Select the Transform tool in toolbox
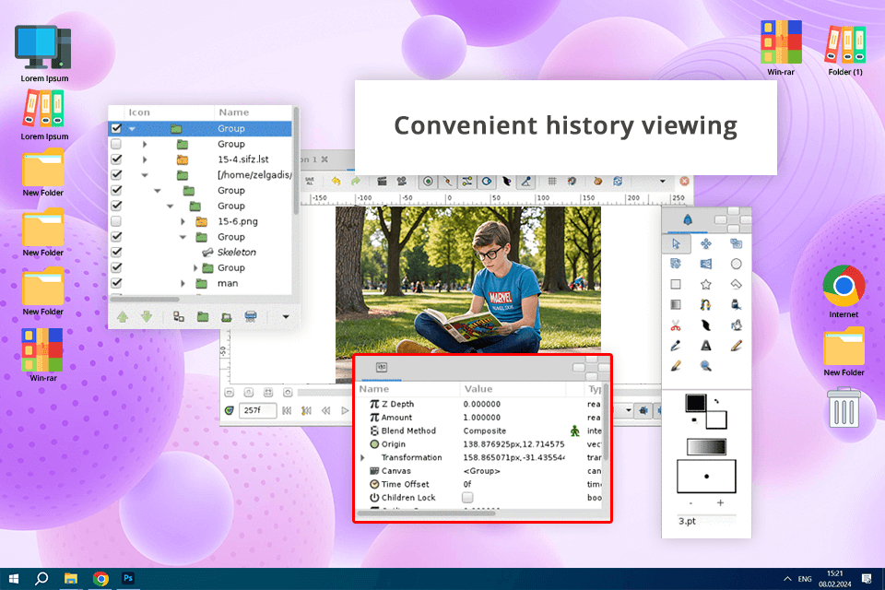 [x=675, y=243]
